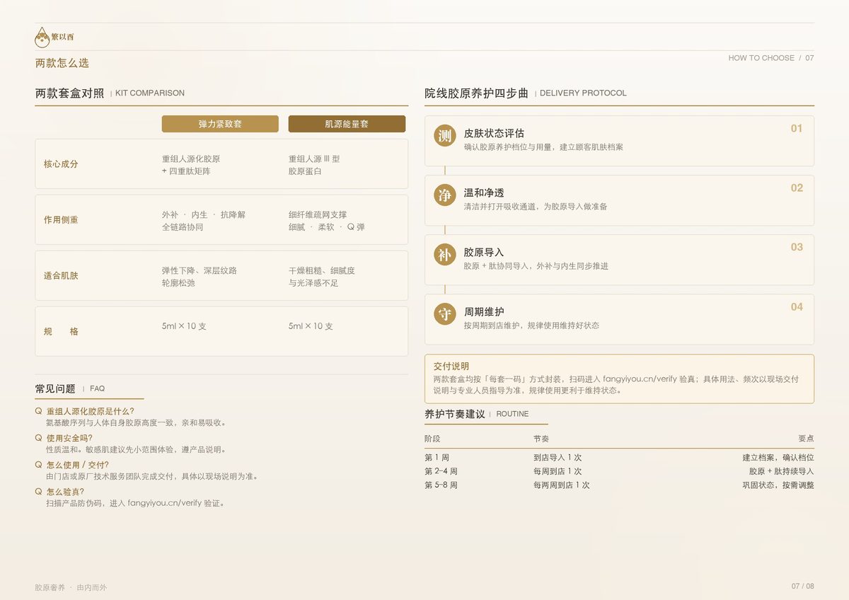Click the 测 step circle icon
This screenshot has height=600, width=849.
(x=444, y=136)
